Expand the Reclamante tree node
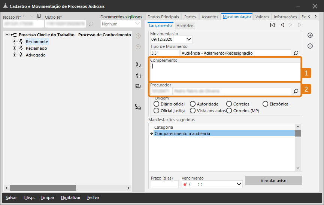Viewport: 324px width, 205px height. [x=15, y=42]
